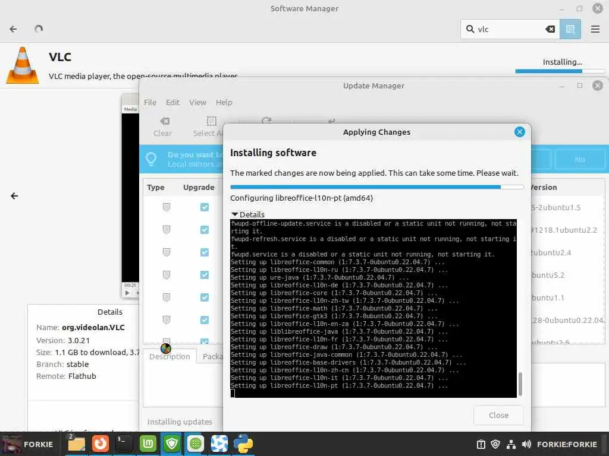Click the shield type icon in 5-2ubuntu1.5 row

(167, 207)
